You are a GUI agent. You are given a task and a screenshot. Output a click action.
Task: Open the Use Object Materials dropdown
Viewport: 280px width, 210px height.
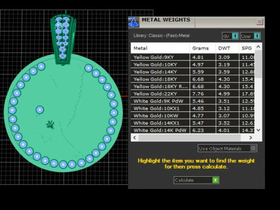[x=228, y=148]
